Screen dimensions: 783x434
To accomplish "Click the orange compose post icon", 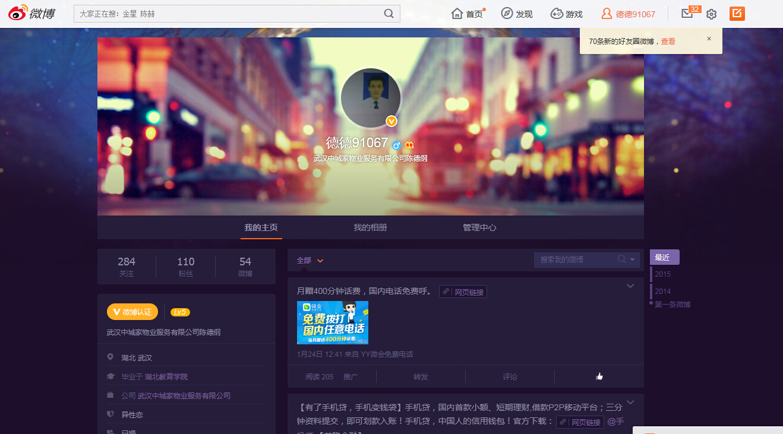I will [737, 14].
